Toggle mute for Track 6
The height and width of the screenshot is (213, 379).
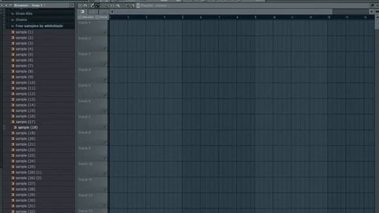105,111
